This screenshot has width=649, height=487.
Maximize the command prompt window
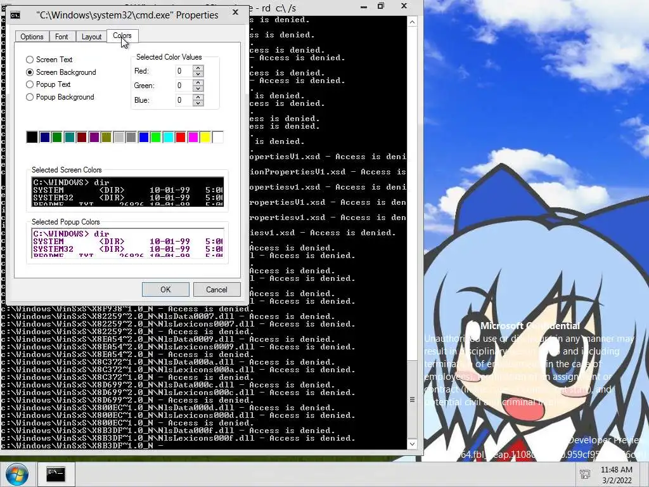(x=381, y=6)
